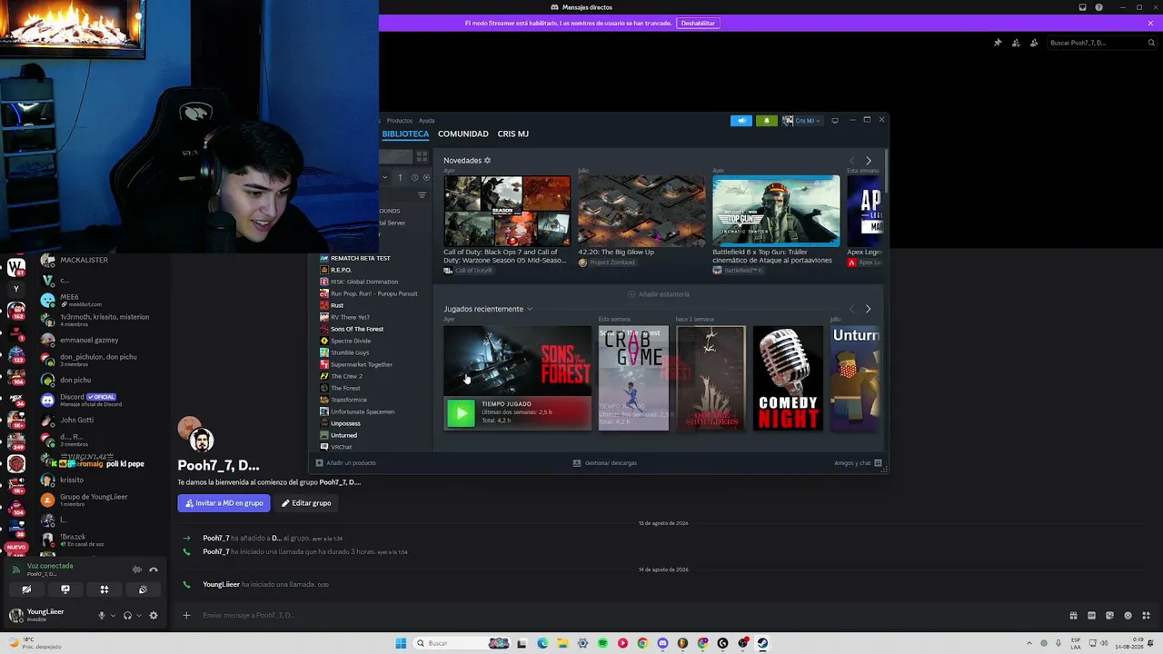This screenshot has width=1163, height=654.
Task: Click Windows taskbar Buscar search box
Action: (461, 643)
